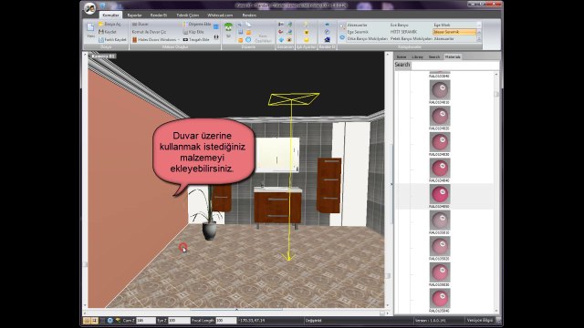
Task: Click orange box icon bottom-left of Düzenle
Action: (241, 40)
